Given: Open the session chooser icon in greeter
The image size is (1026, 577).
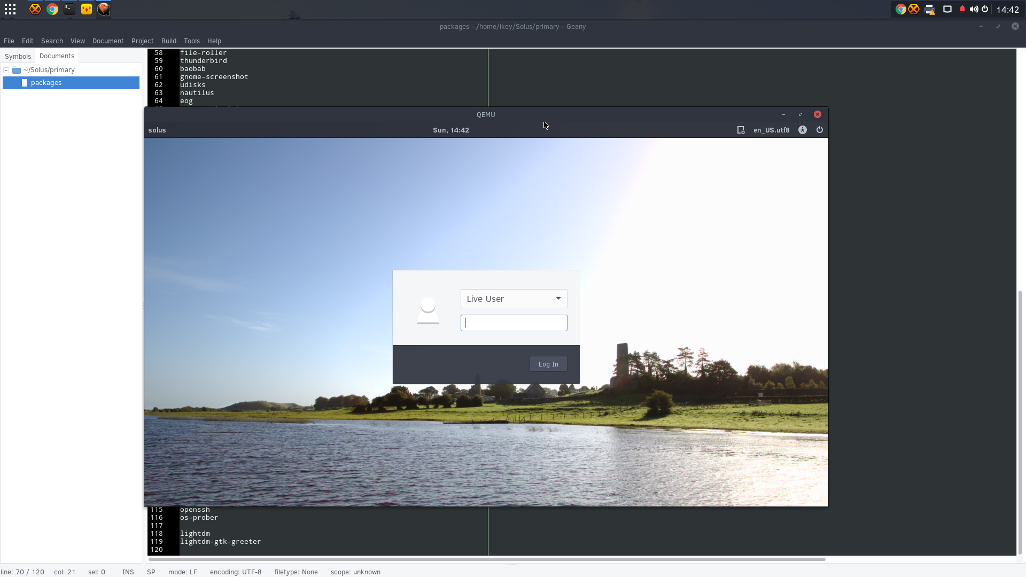Looking at the screenshot, I should pyautogui.click(x=741, y=130).
